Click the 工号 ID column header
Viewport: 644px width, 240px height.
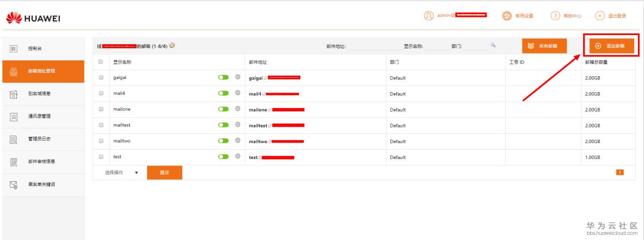517,62
